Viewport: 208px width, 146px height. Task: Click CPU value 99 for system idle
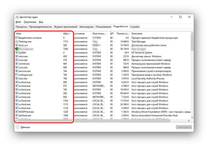(111, 38)
